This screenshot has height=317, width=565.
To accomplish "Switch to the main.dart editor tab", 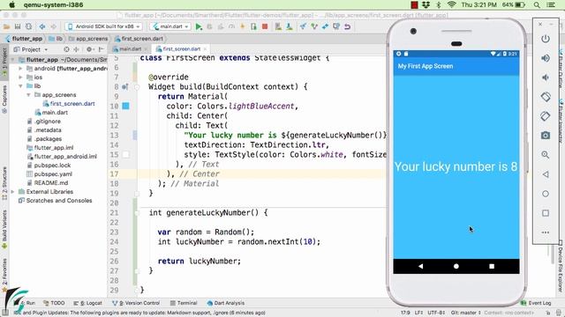I will [x=130, y=49].
